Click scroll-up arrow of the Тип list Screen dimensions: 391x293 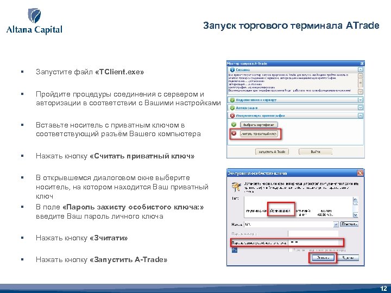[x=355, y=200]
